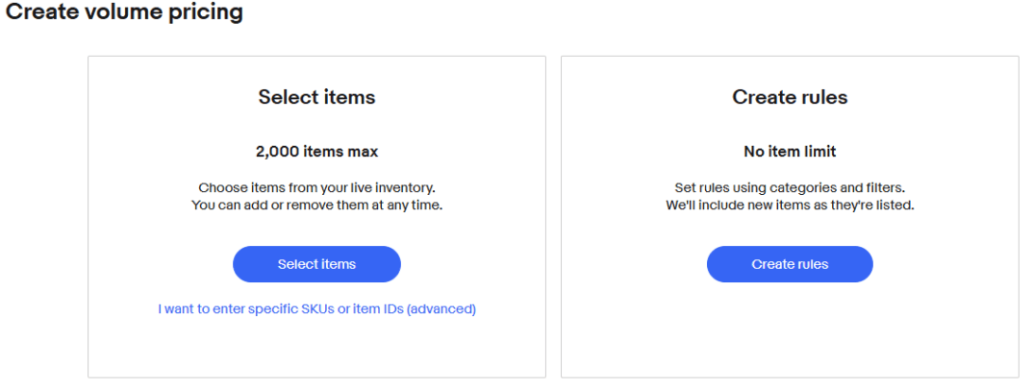Click empty space above Select items heading
1033x389 pixels.
point(316,71)
